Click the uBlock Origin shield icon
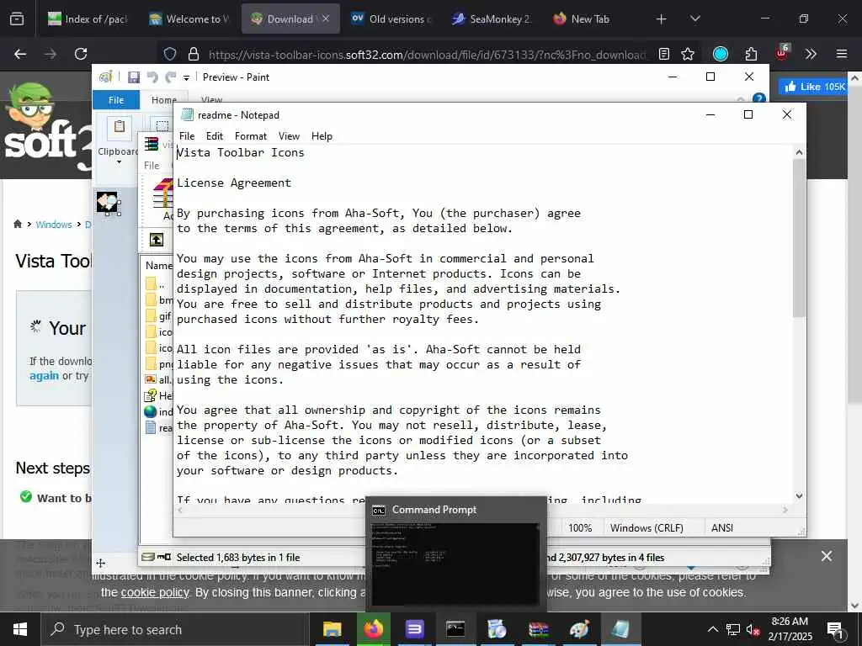The width and height of the screenshot is (862, 646). tap(781, 53)
